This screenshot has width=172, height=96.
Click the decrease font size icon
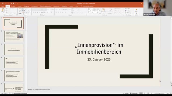(x=50, y=10)
